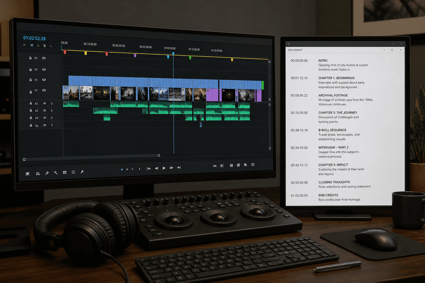The image size is (425, 283).
Task: Toggle the lock on the bottom audio track, below A3
Action: pos(31,125)
